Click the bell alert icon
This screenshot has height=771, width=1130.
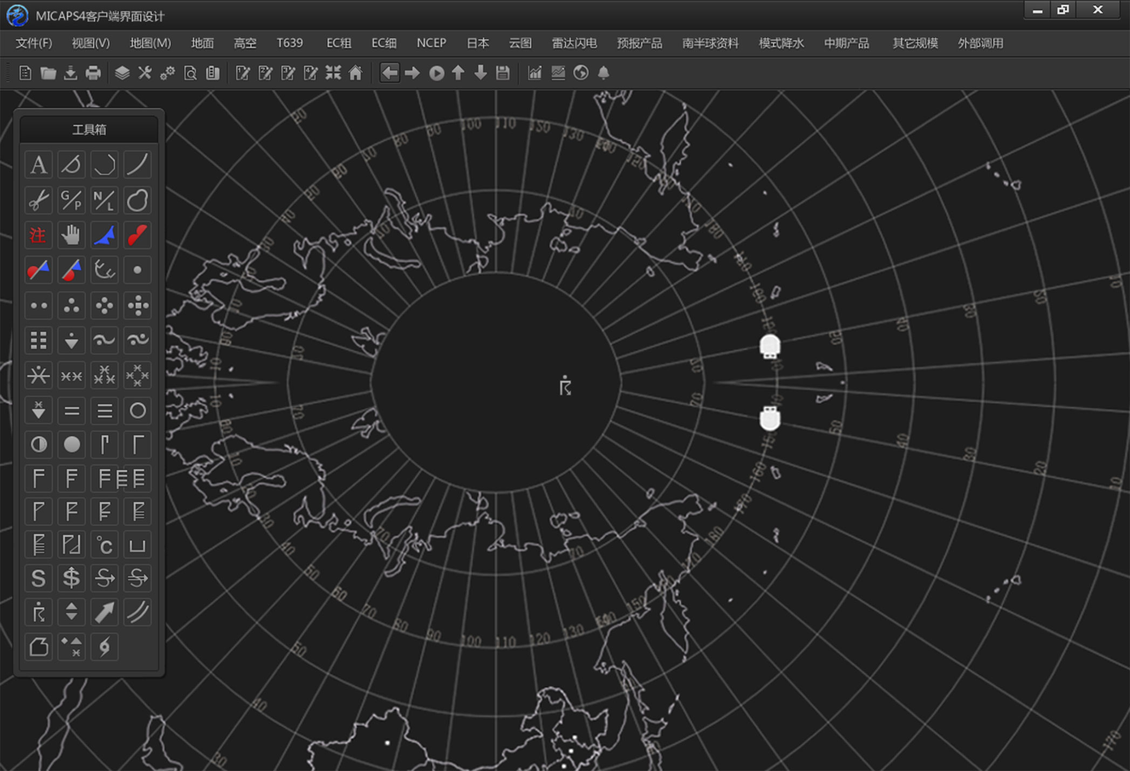click(x=604, y=73)
